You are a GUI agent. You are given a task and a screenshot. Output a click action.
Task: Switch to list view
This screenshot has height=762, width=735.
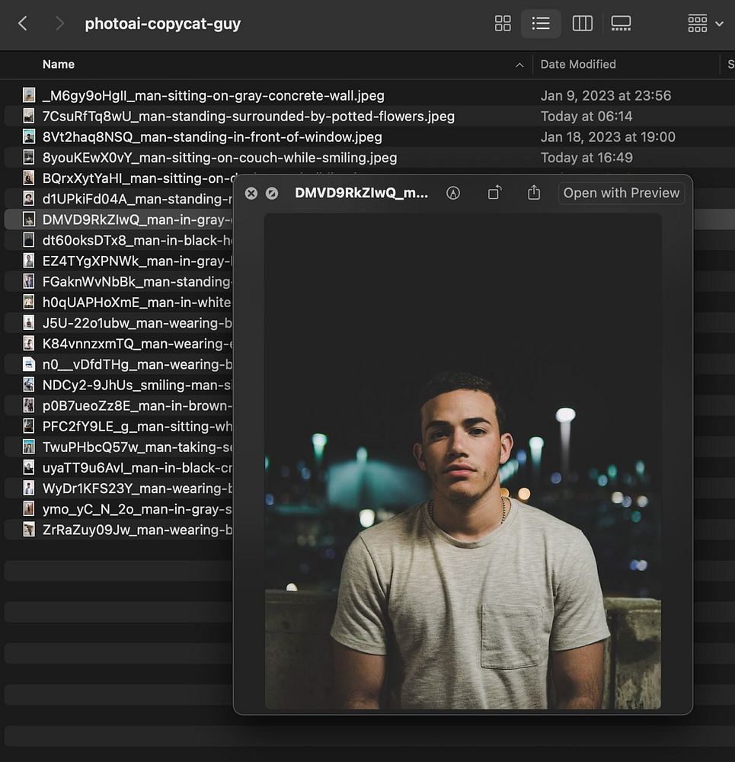(x=541, y=24)
